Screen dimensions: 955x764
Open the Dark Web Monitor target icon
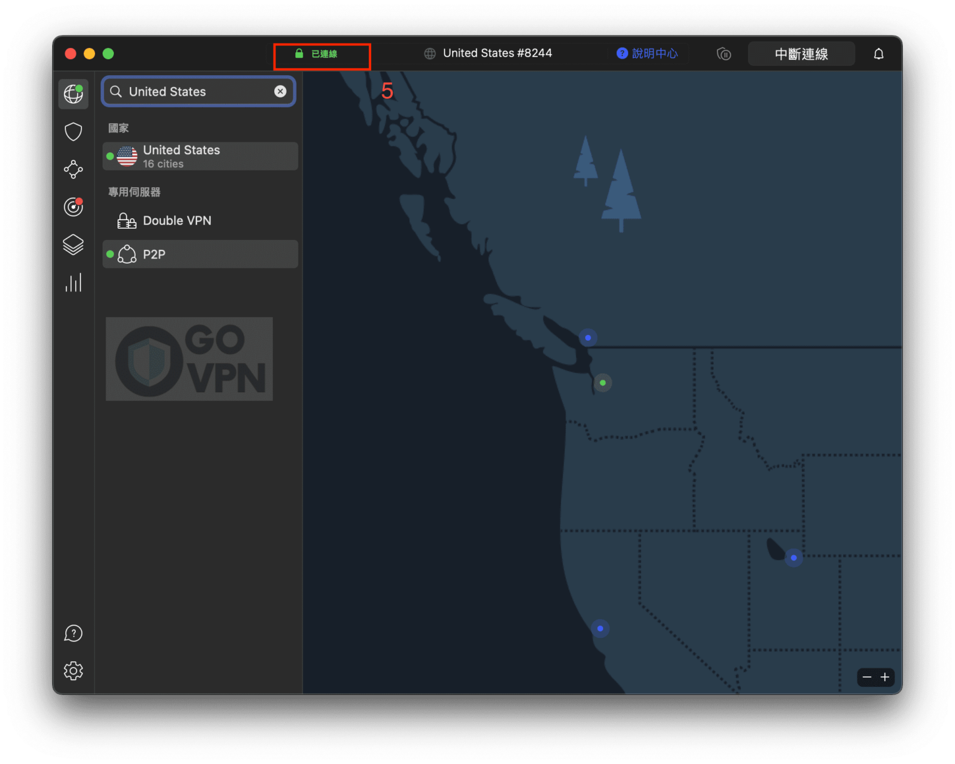point(73,206)
